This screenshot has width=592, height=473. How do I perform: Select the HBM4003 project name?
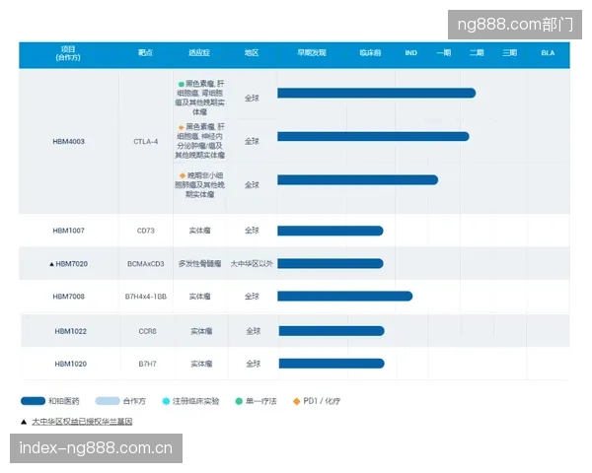coord(69,142)
